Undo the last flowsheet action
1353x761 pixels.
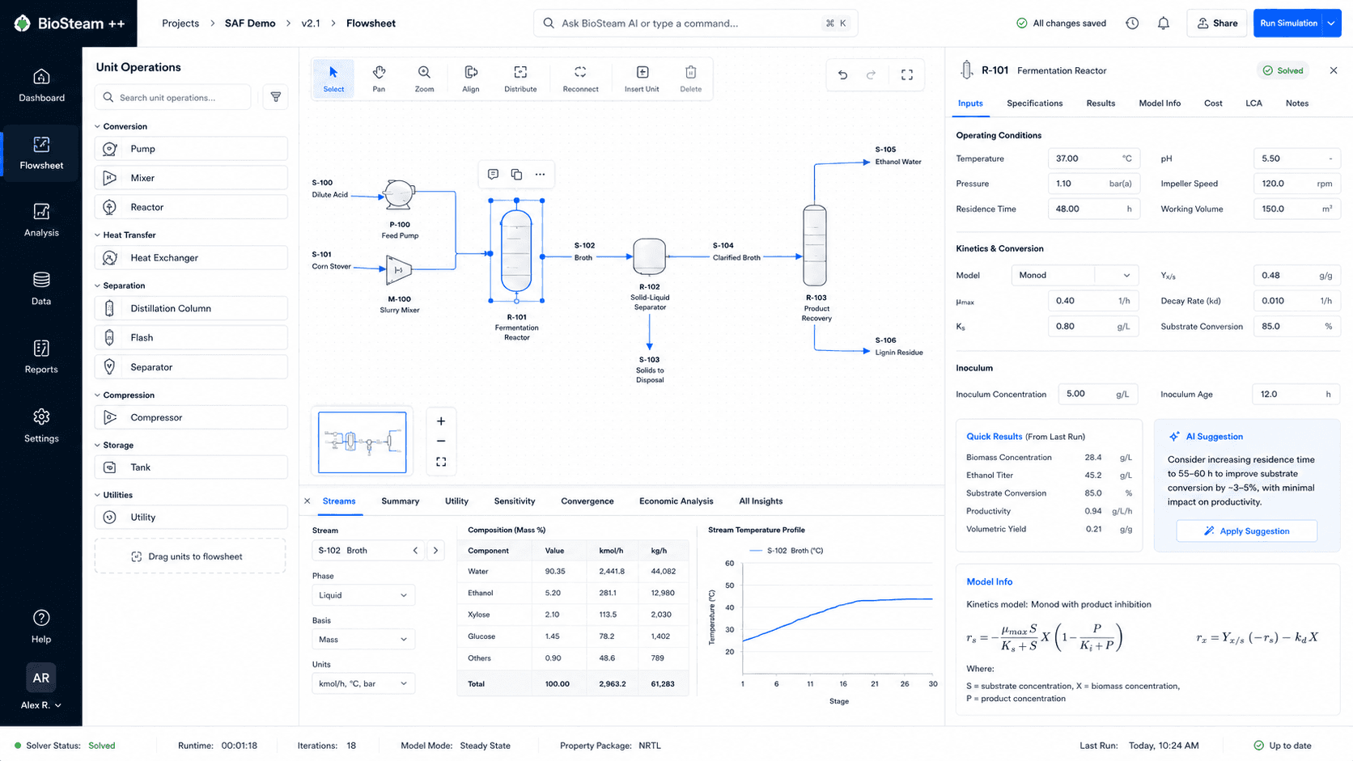[842, 74]
